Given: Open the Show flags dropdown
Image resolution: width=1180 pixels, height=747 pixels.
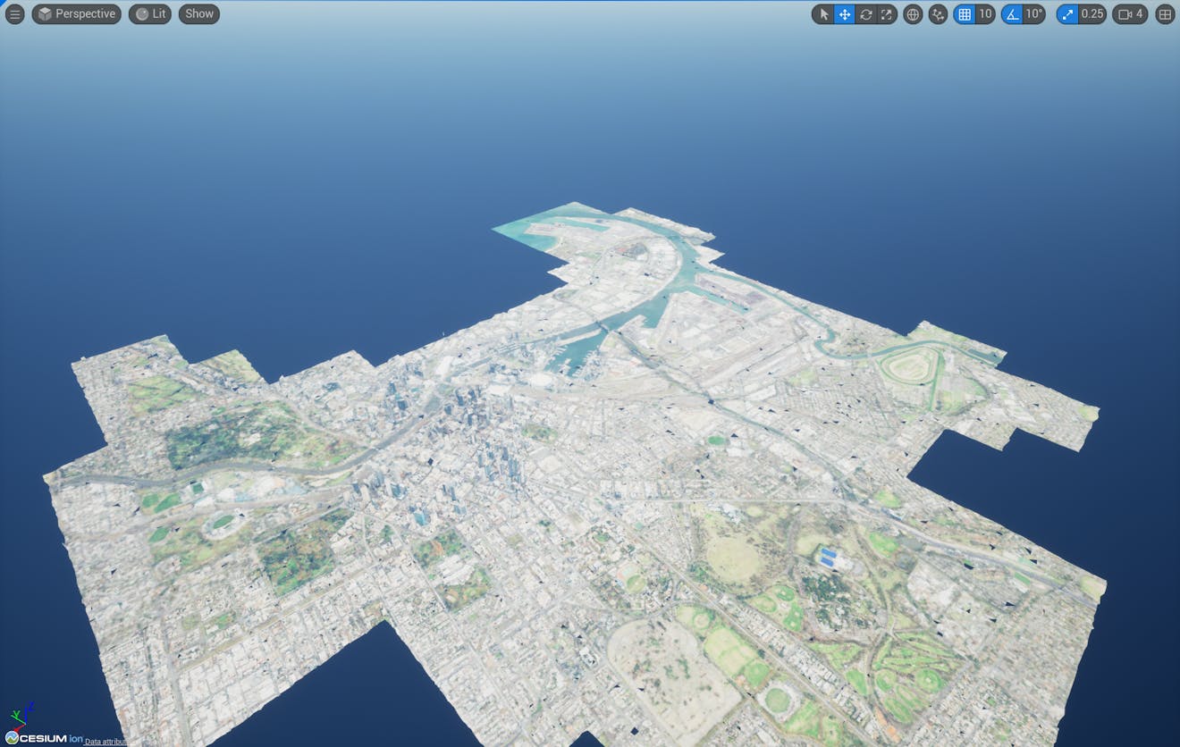Looking at the screenshot, I should coord(198,13).
